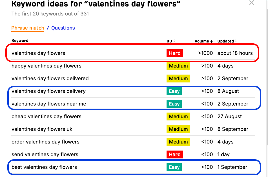The height and width of the screenshot is (177, 268).
Task: Click the Updated info icon
Action: (236, 41)
